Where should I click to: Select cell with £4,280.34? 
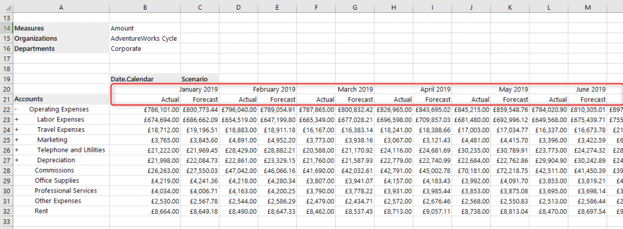tap(277, 180)
